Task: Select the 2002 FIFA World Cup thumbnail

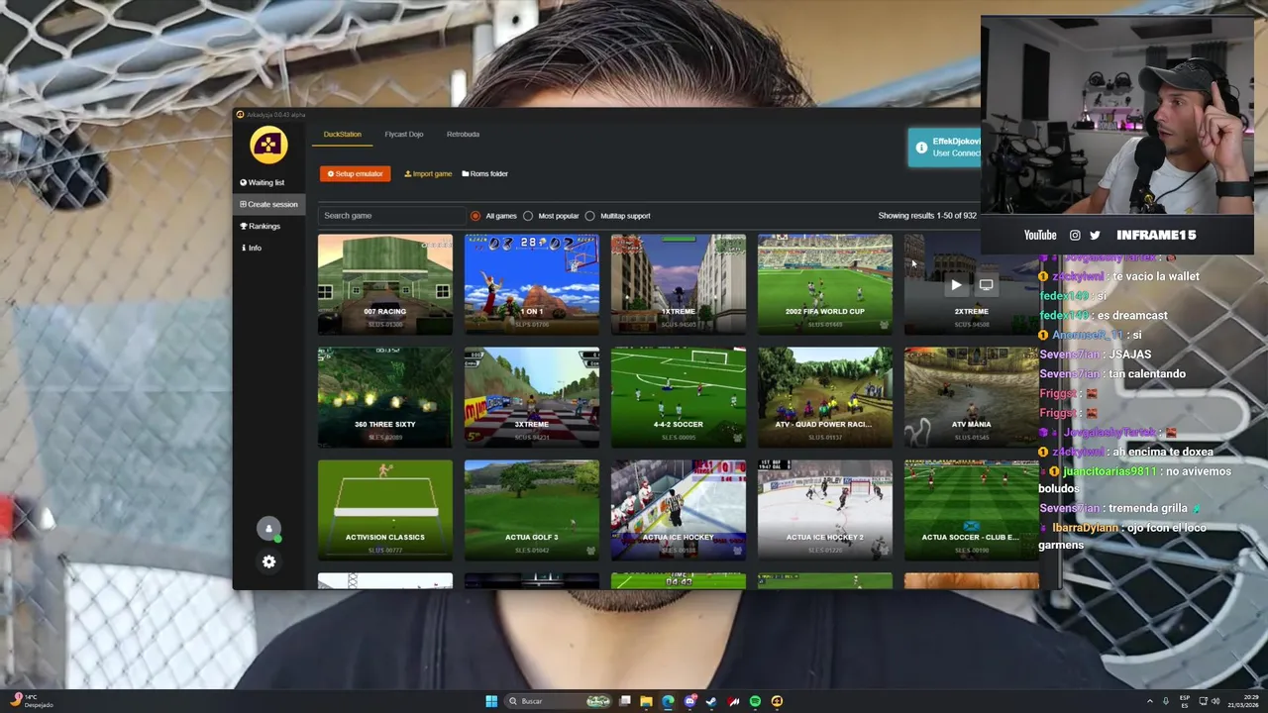Action: coord(825,284)
